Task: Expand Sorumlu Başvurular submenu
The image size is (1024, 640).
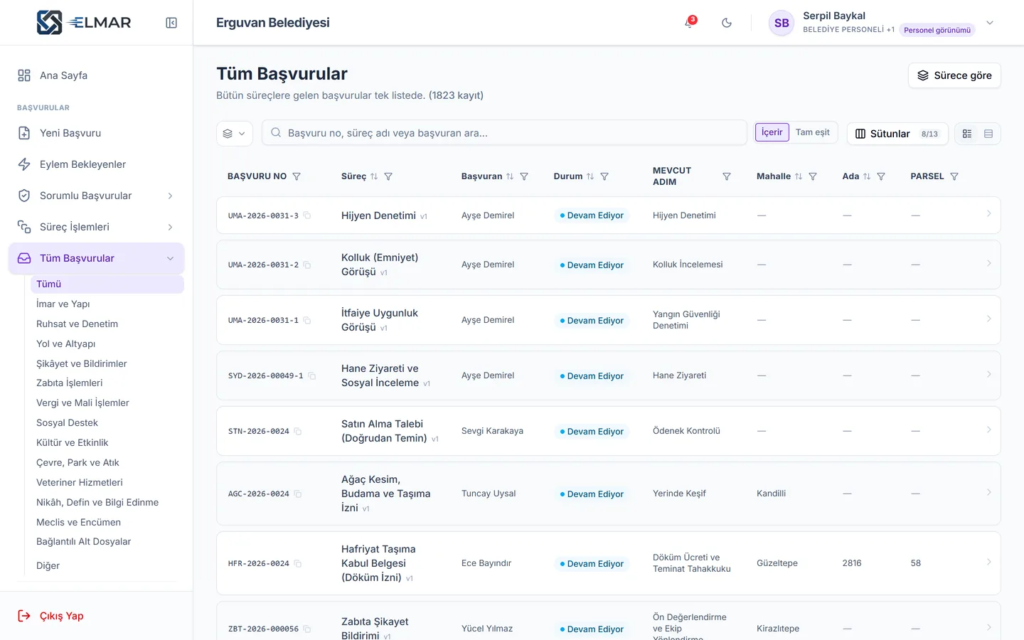Action: [x=97, y=196]
